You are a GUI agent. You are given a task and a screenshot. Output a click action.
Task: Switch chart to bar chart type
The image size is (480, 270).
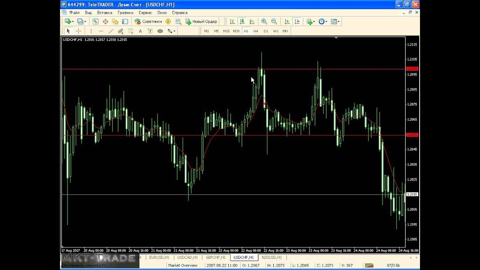tap(232, 21)
